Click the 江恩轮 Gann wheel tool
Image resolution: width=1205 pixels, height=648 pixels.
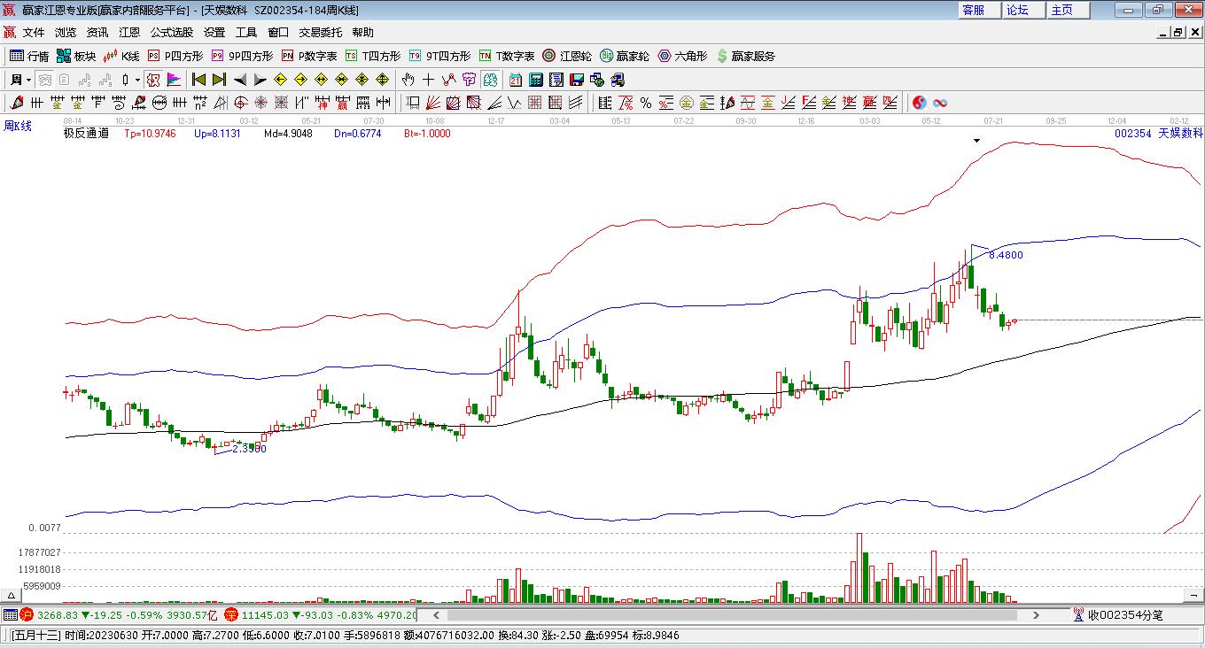pos(567,56)
